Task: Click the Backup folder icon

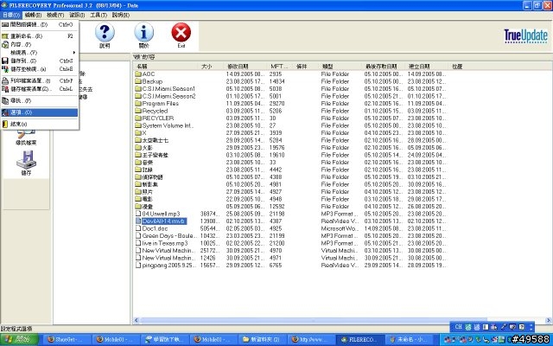Action: tap(138, 81)
